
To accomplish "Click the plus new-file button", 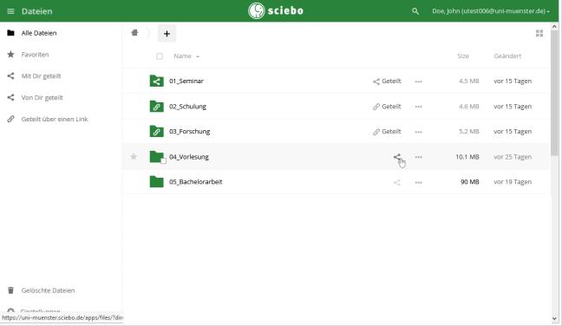I will [167, 34].
